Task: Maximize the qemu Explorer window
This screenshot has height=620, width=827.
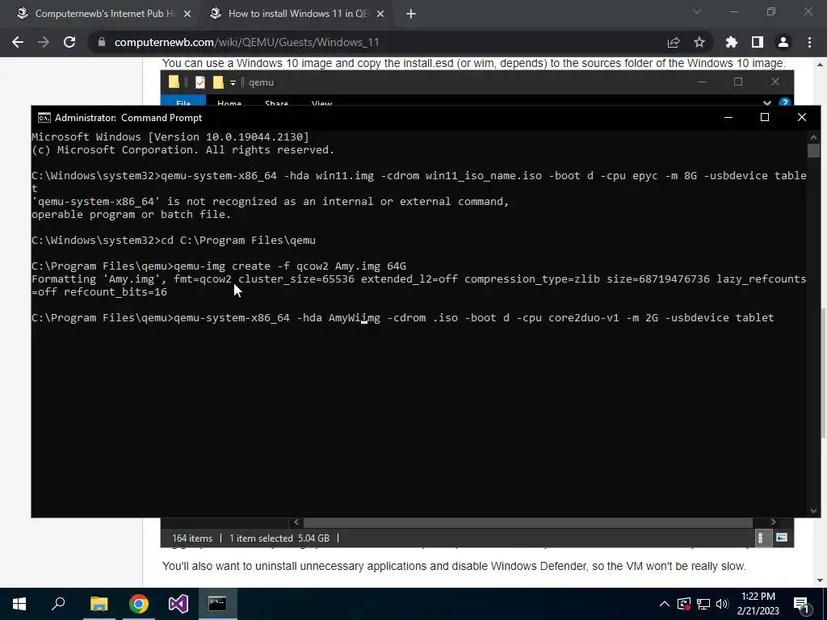Action: click(x=738, y=82)
